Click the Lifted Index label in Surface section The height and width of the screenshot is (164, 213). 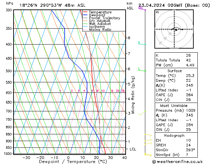[x=167, y=90]
